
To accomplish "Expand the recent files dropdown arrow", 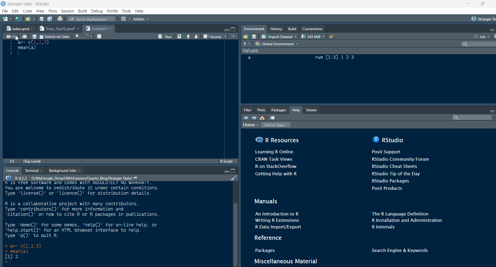I will pyautogui.click(x=34, y=19).
